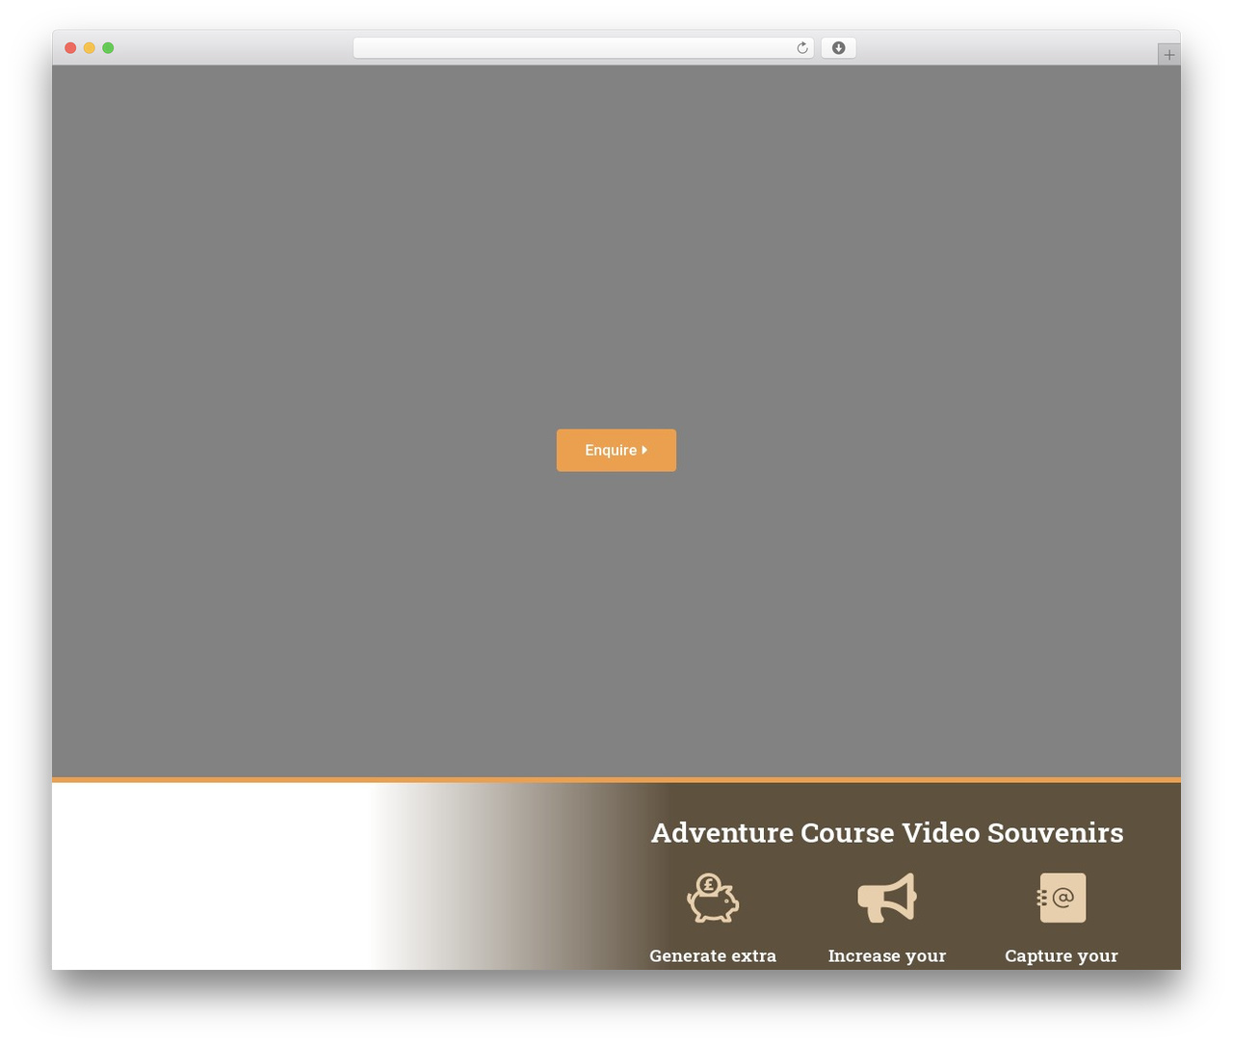
Task: Select the Adventure Course Video Souvenirs heading
Action: [887, 832]
